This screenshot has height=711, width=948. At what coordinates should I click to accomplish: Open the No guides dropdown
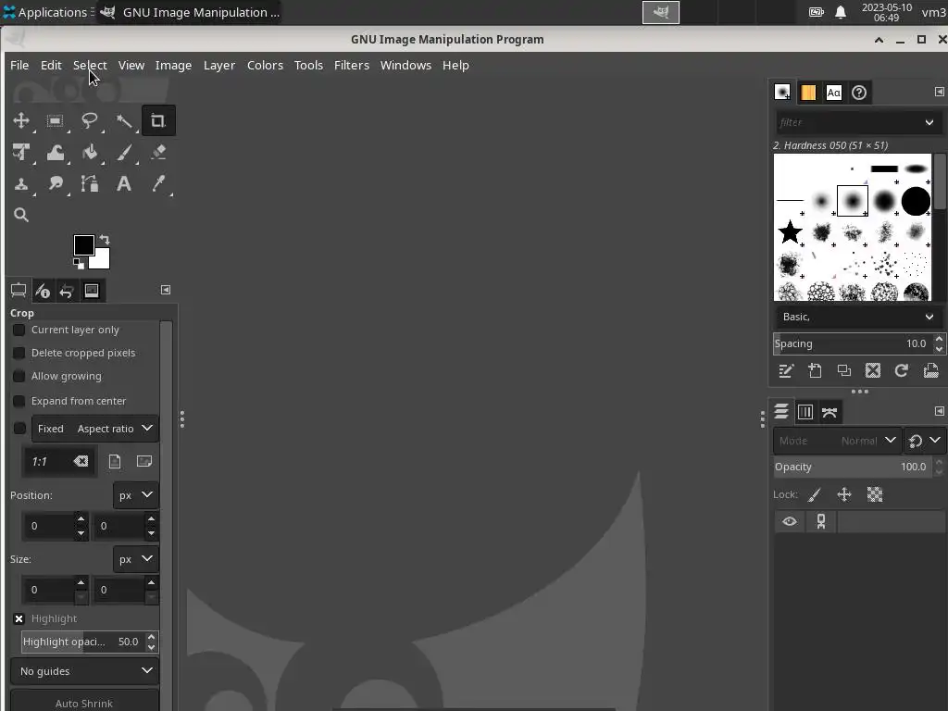click(x=84, y=671)
